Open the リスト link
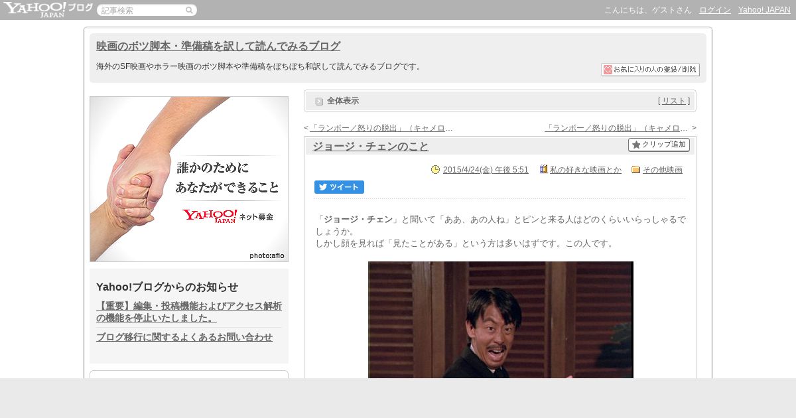796x418 pixels. [674, 101]
